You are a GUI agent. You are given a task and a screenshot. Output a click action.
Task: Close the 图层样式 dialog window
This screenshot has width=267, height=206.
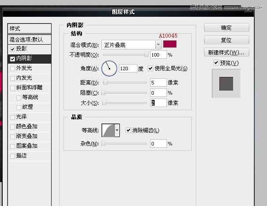[248, 10]
